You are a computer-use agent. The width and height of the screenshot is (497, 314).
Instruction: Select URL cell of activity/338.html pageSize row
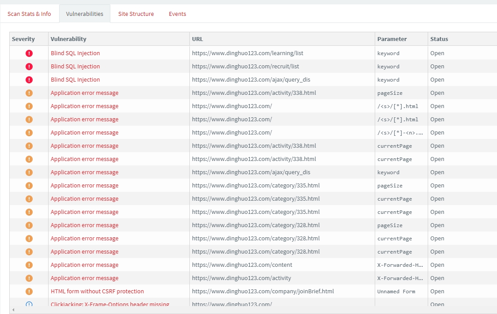(x=254, y=93)
